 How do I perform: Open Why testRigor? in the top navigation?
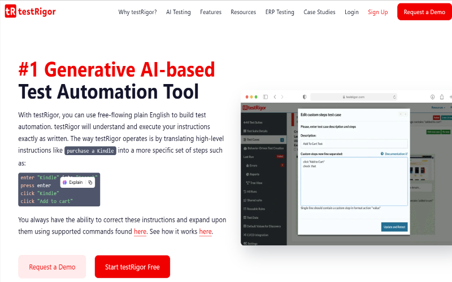[x=137, y=12]
